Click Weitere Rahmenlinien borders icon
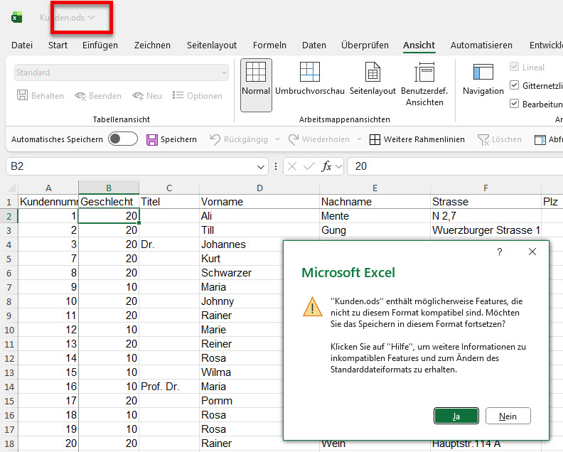Image resolution: width=563 pixels, height=452 pixels. [375, 139]
